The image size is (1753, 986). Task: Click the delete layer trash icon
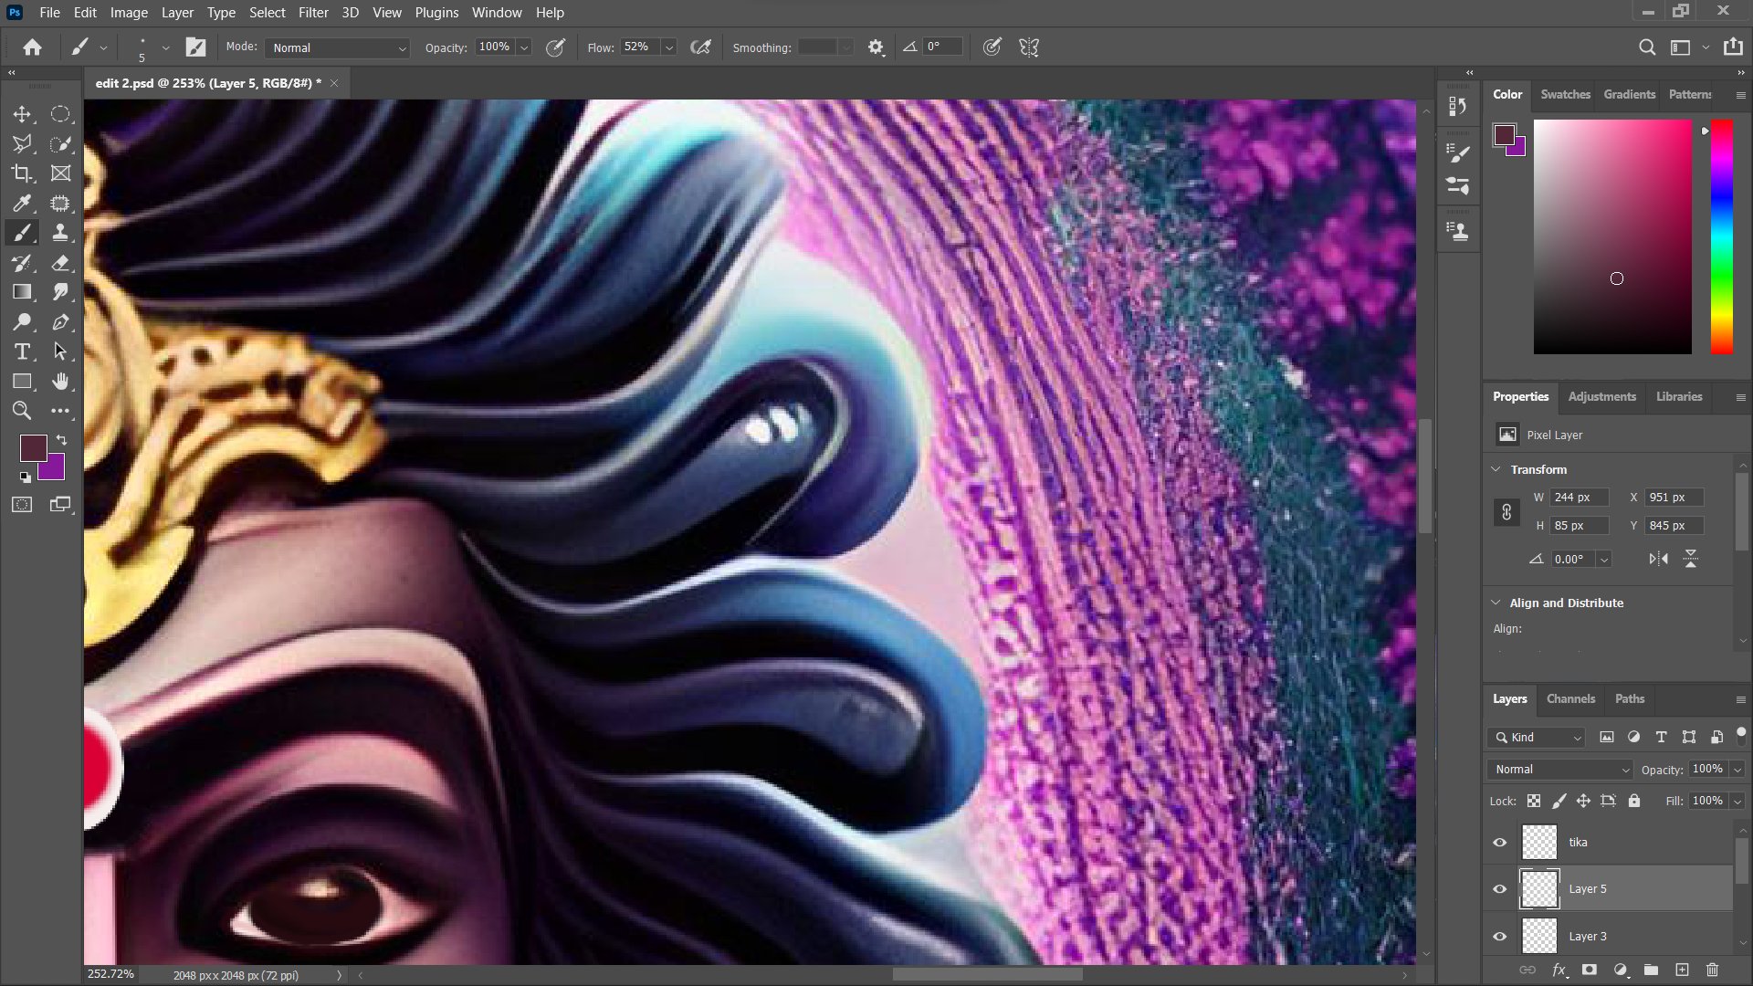1712,970
